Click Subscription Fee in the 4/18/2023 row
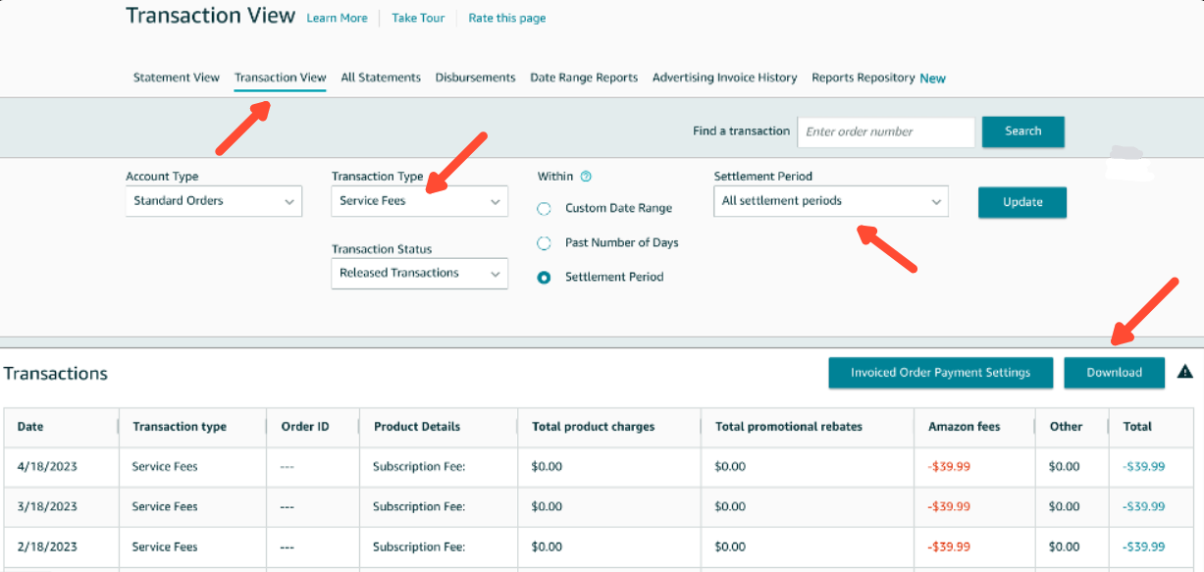 coord(419,467)
